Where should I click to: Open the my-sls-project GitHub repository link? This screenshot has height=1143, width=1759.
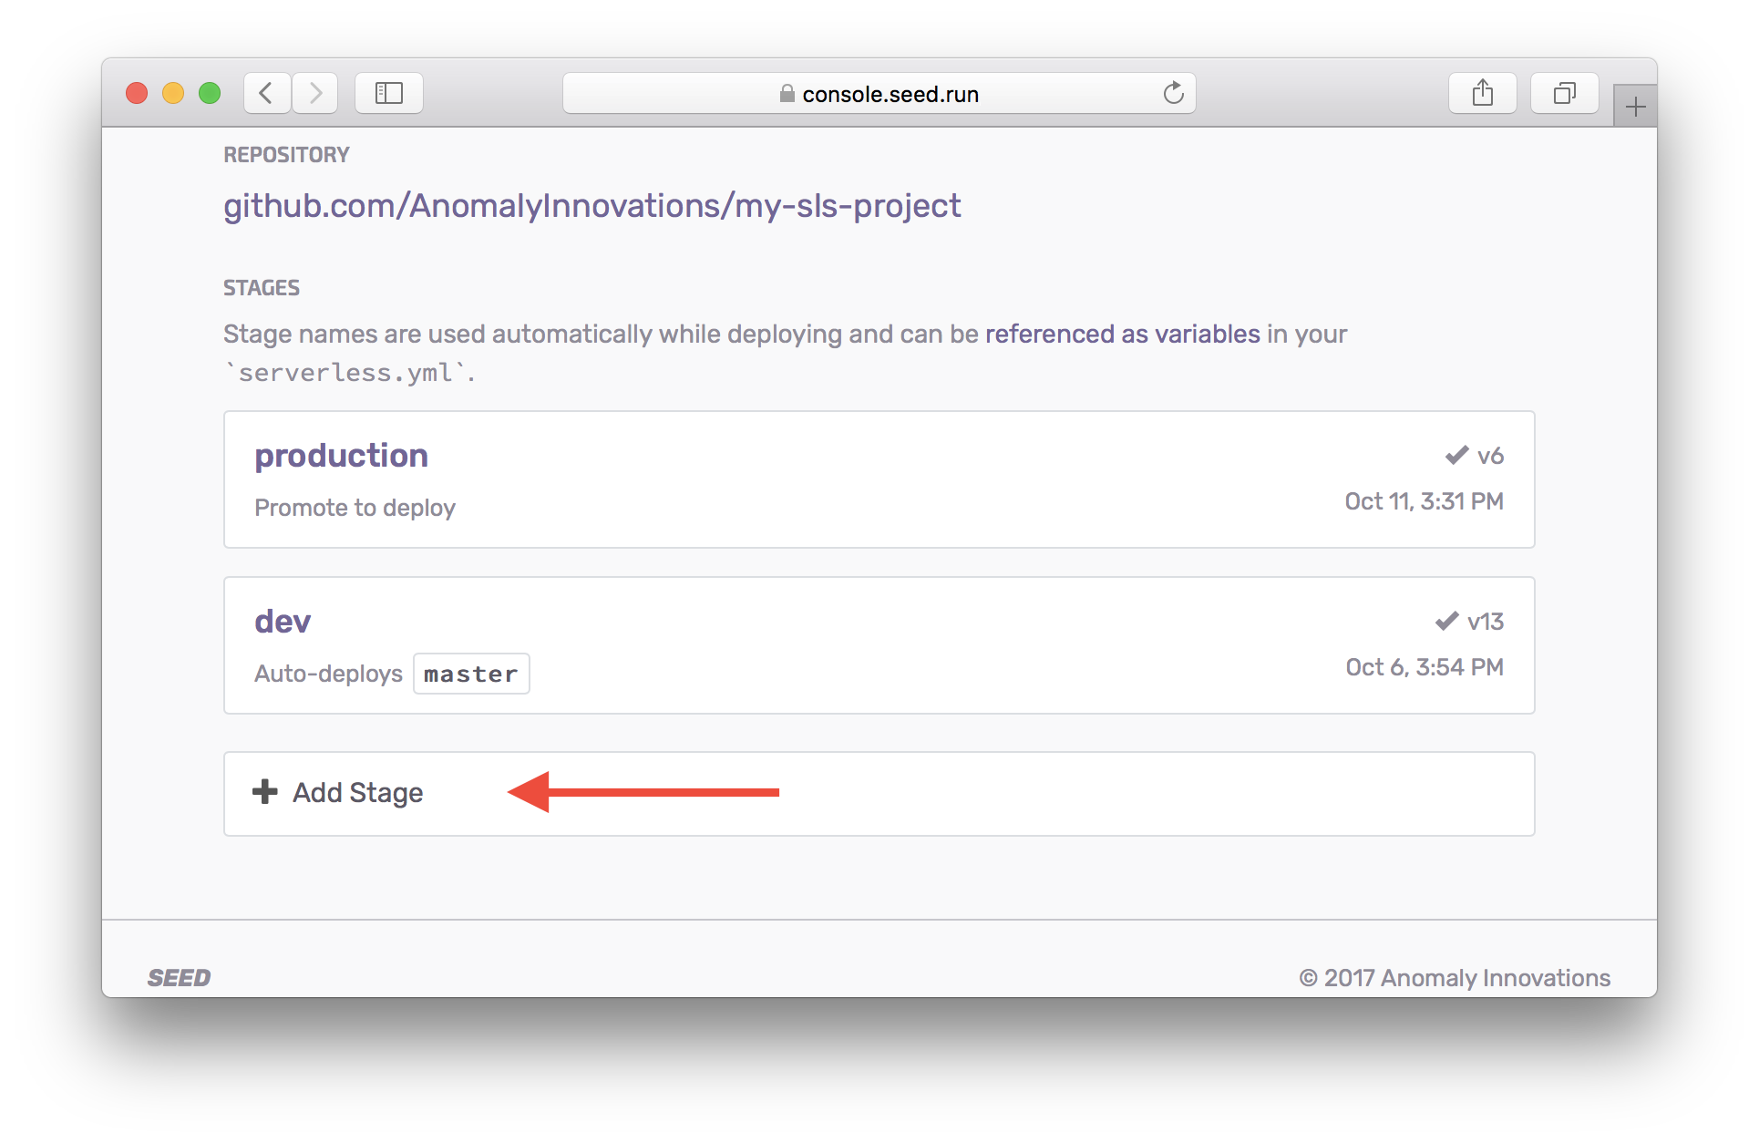tap(591, 206)
